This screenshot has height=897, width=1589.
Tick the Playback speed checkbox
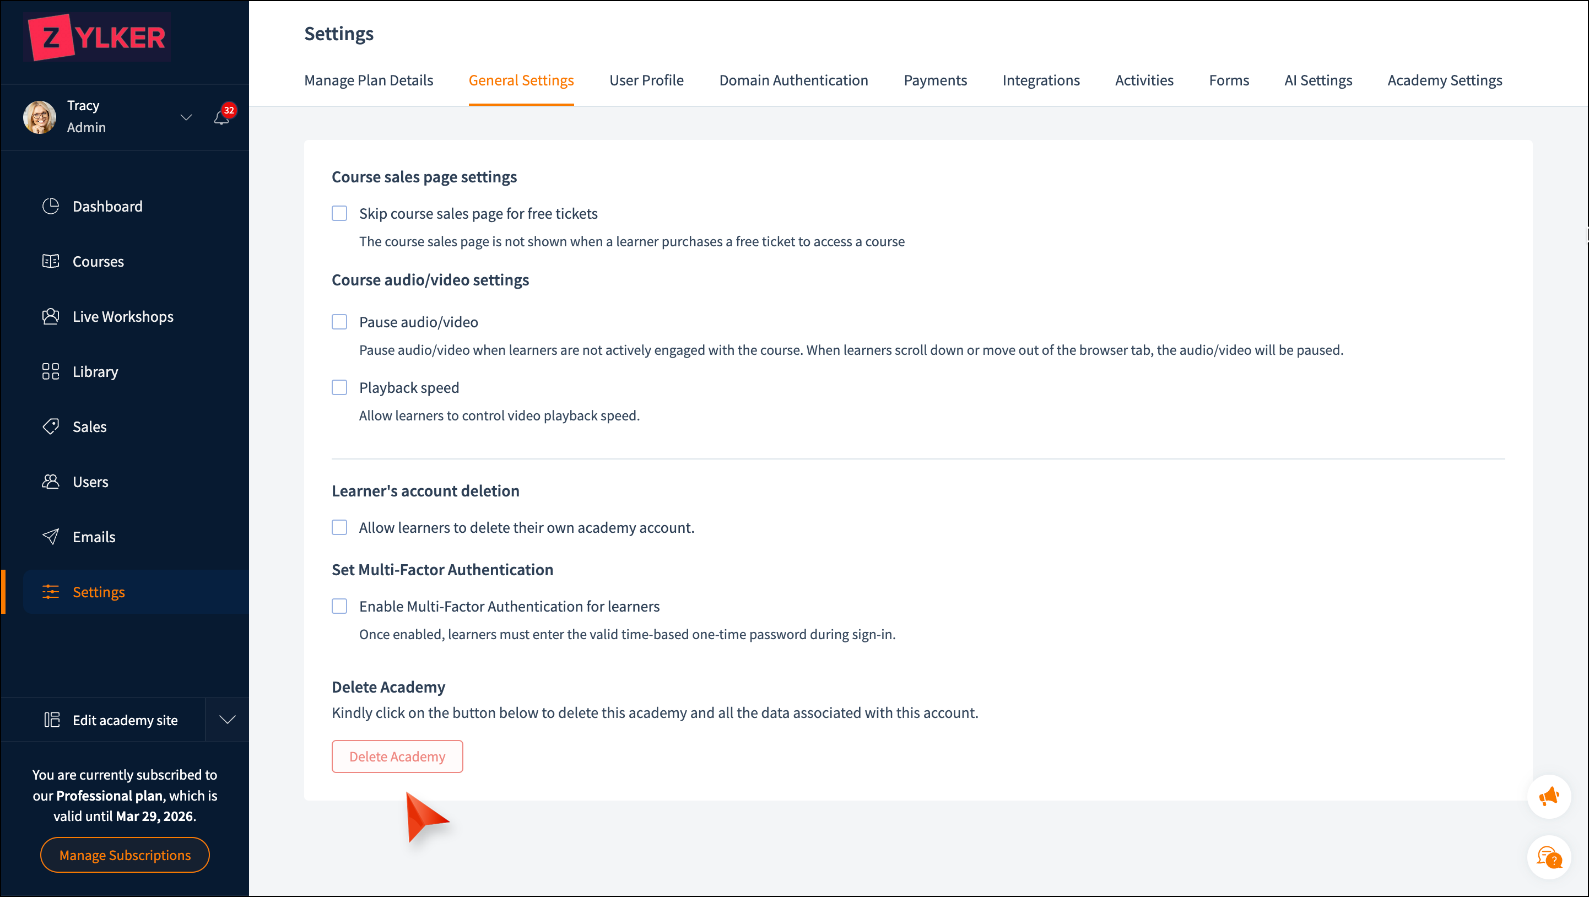point(339,387)
